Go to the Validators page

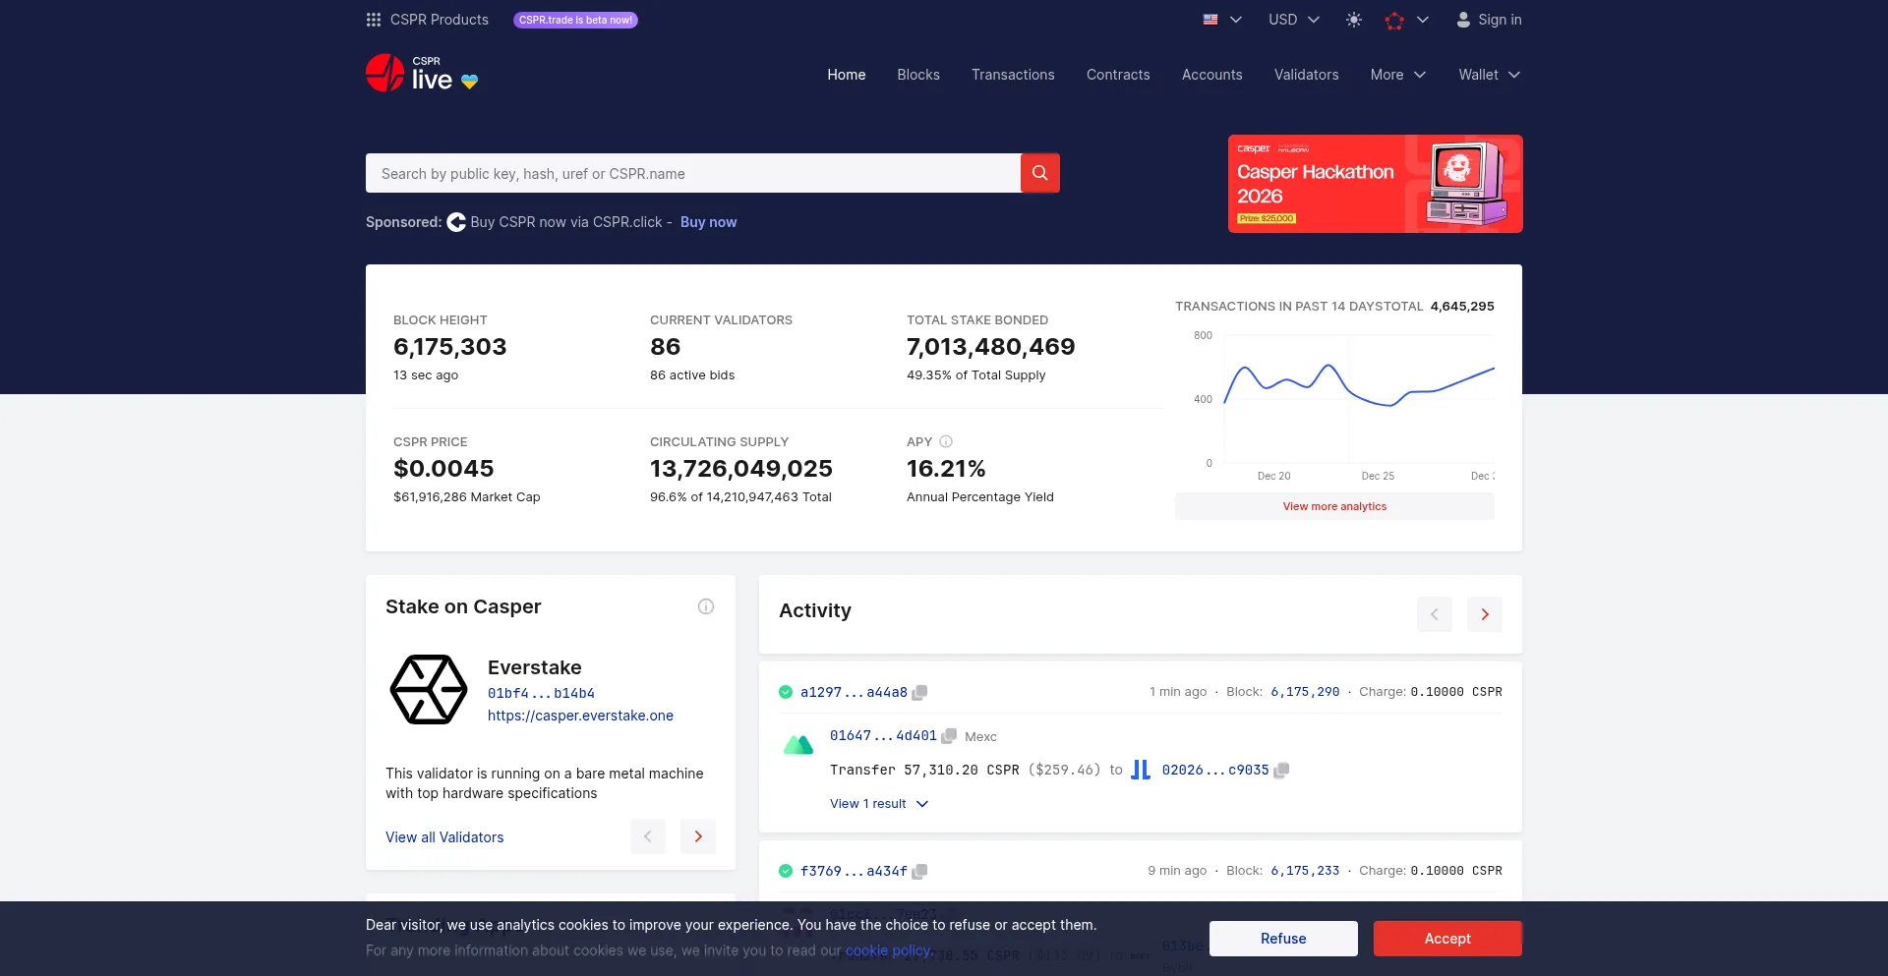1306,75
